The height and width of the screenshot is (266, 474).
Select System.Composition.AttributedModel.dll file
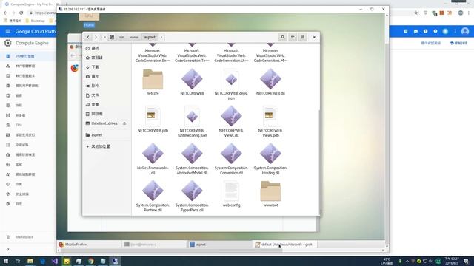(x=192, y=159)
